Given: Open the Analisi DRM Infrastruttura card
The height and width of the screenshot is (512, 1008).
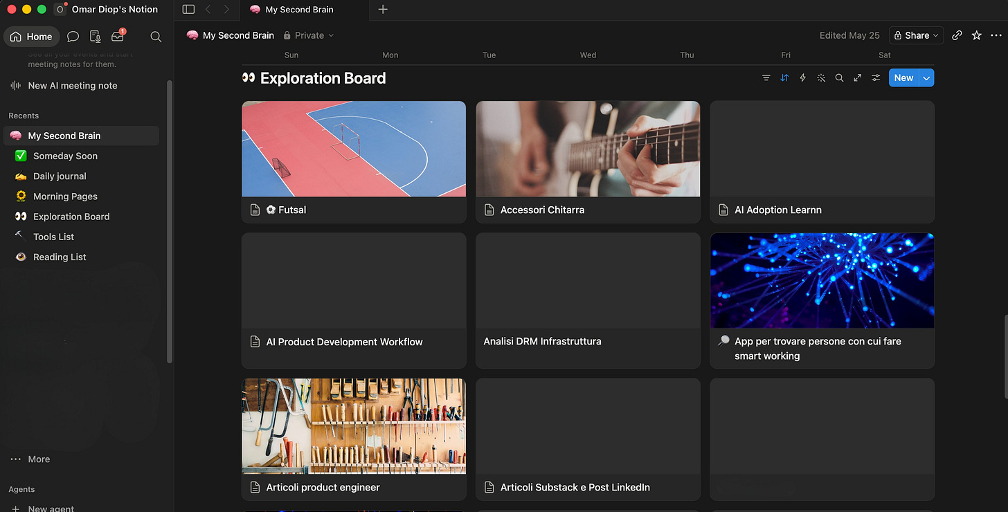Looking at the screenshot, I should coord(588,300).
